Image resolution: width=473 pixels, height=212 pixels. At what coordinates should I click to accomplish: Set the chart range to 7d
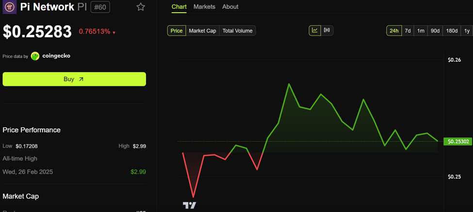408,30
